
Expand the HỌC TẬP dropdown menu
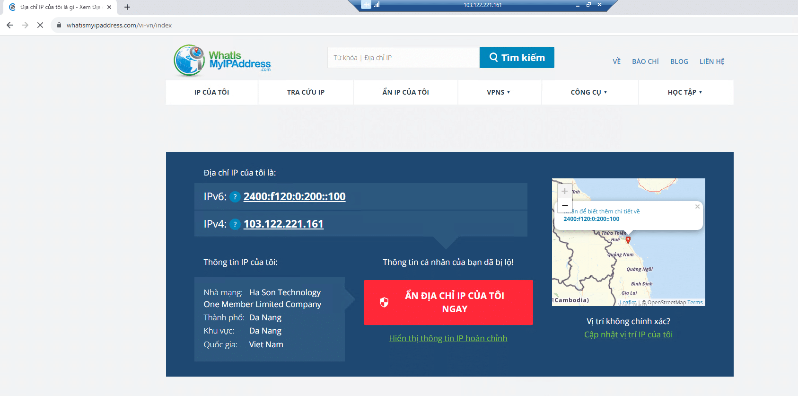[685, 92]
